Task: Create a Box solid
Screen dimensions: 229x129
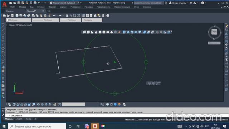Action: click(88, 32)
